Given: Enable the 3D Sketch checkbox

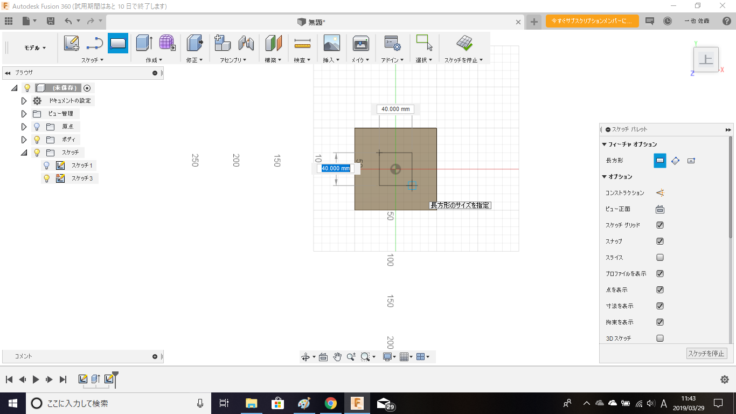Looking at the screenshot, I should click(x=660, y=338).
